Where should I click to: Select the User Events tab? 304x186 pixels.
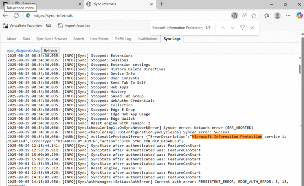99,39
